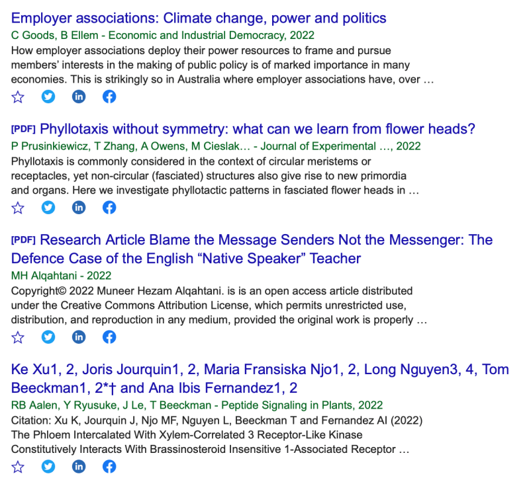This screenshot has width=529, height=480.
Task: Share Phyllotaxis article on Facebook
Action: click(109, 208)
